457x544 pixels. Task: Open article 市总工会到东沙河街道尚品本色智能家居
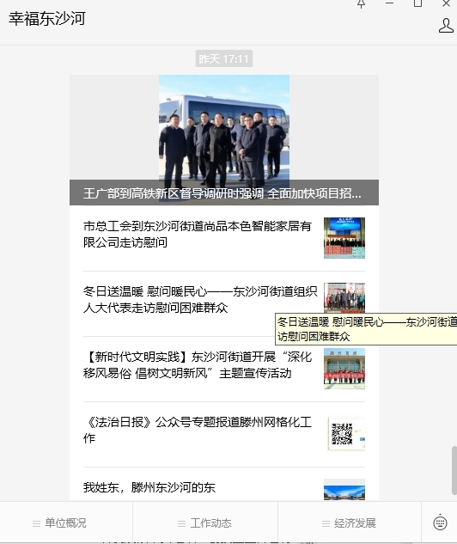pos(224,238)
